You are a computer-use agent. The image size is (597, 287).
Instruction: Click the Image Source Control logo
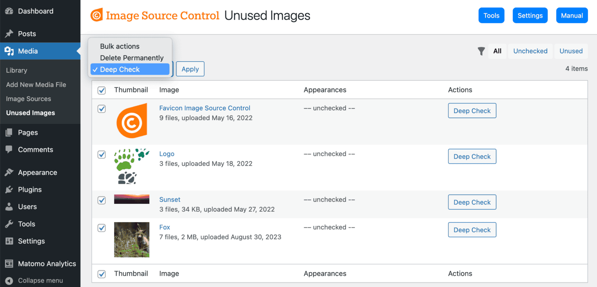coord(96,15)
